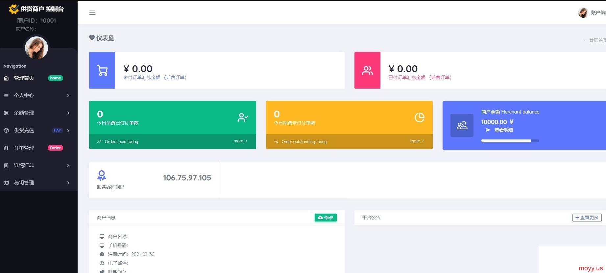Click the 查看更多 button in 平台公告

(x=587, y=218)
